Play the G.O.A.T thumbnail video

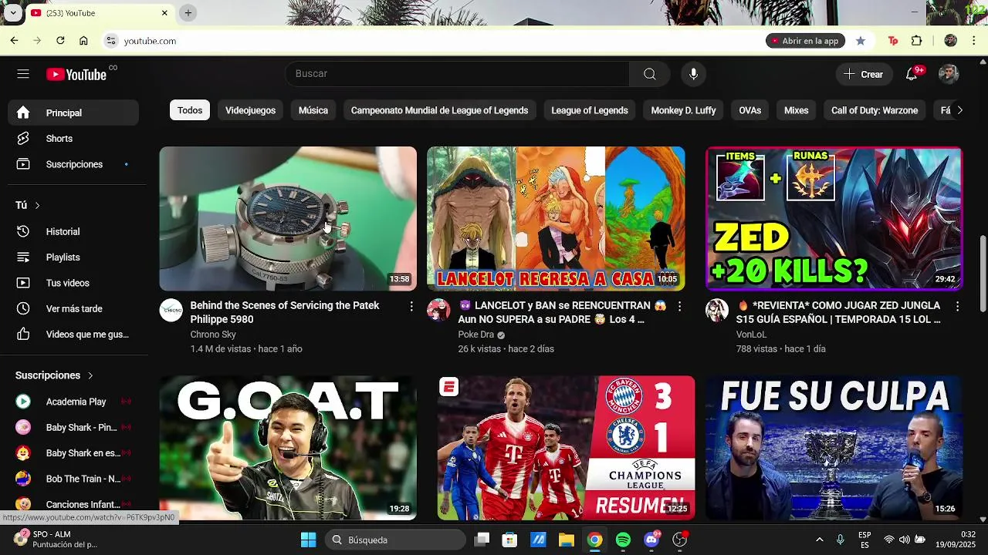point(288,448)
